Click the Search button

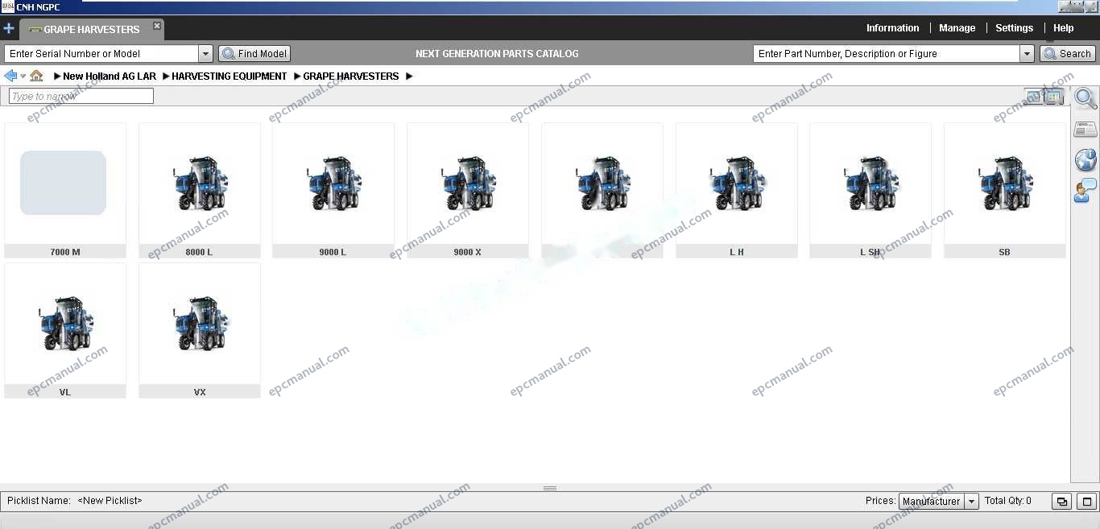pos(1068,53)
